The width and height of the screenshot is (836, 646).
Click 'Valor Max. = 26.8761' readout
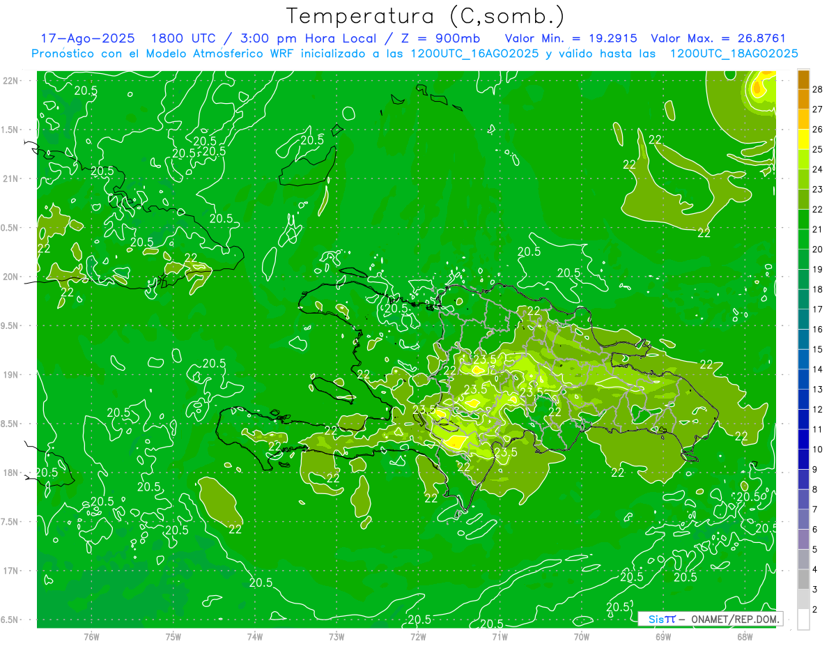point(718,38)
